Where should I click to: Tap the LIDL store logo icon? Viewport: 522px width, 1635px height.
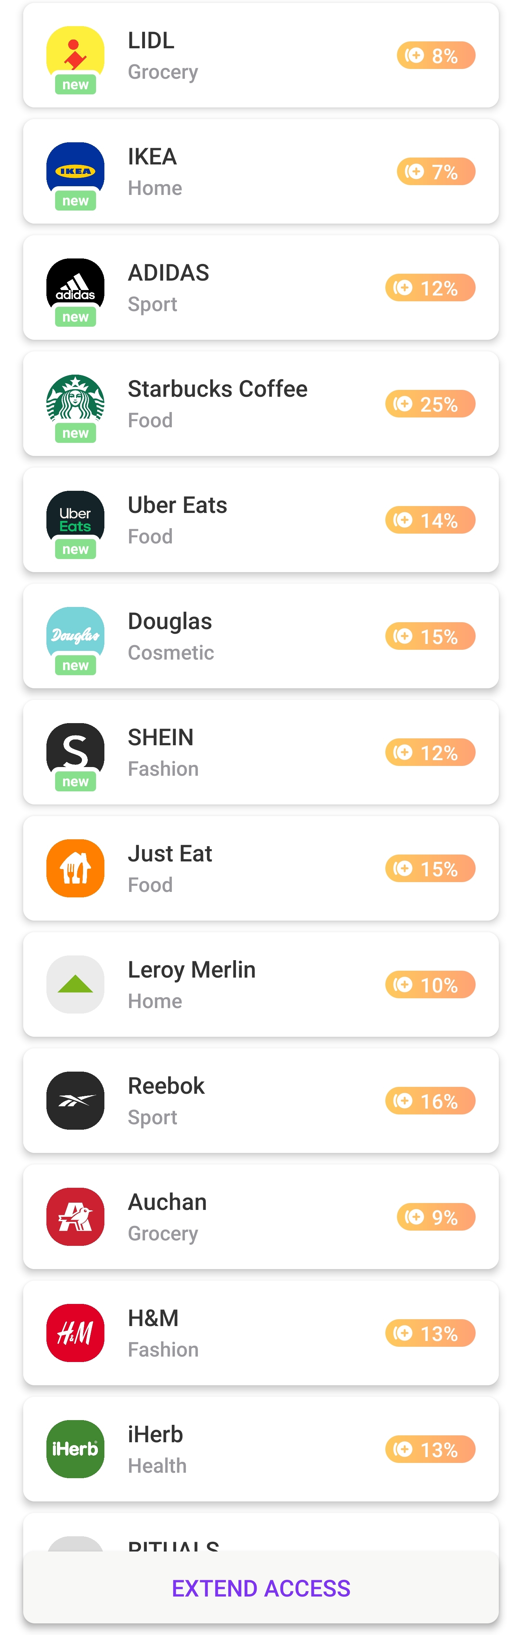(75, 55)
